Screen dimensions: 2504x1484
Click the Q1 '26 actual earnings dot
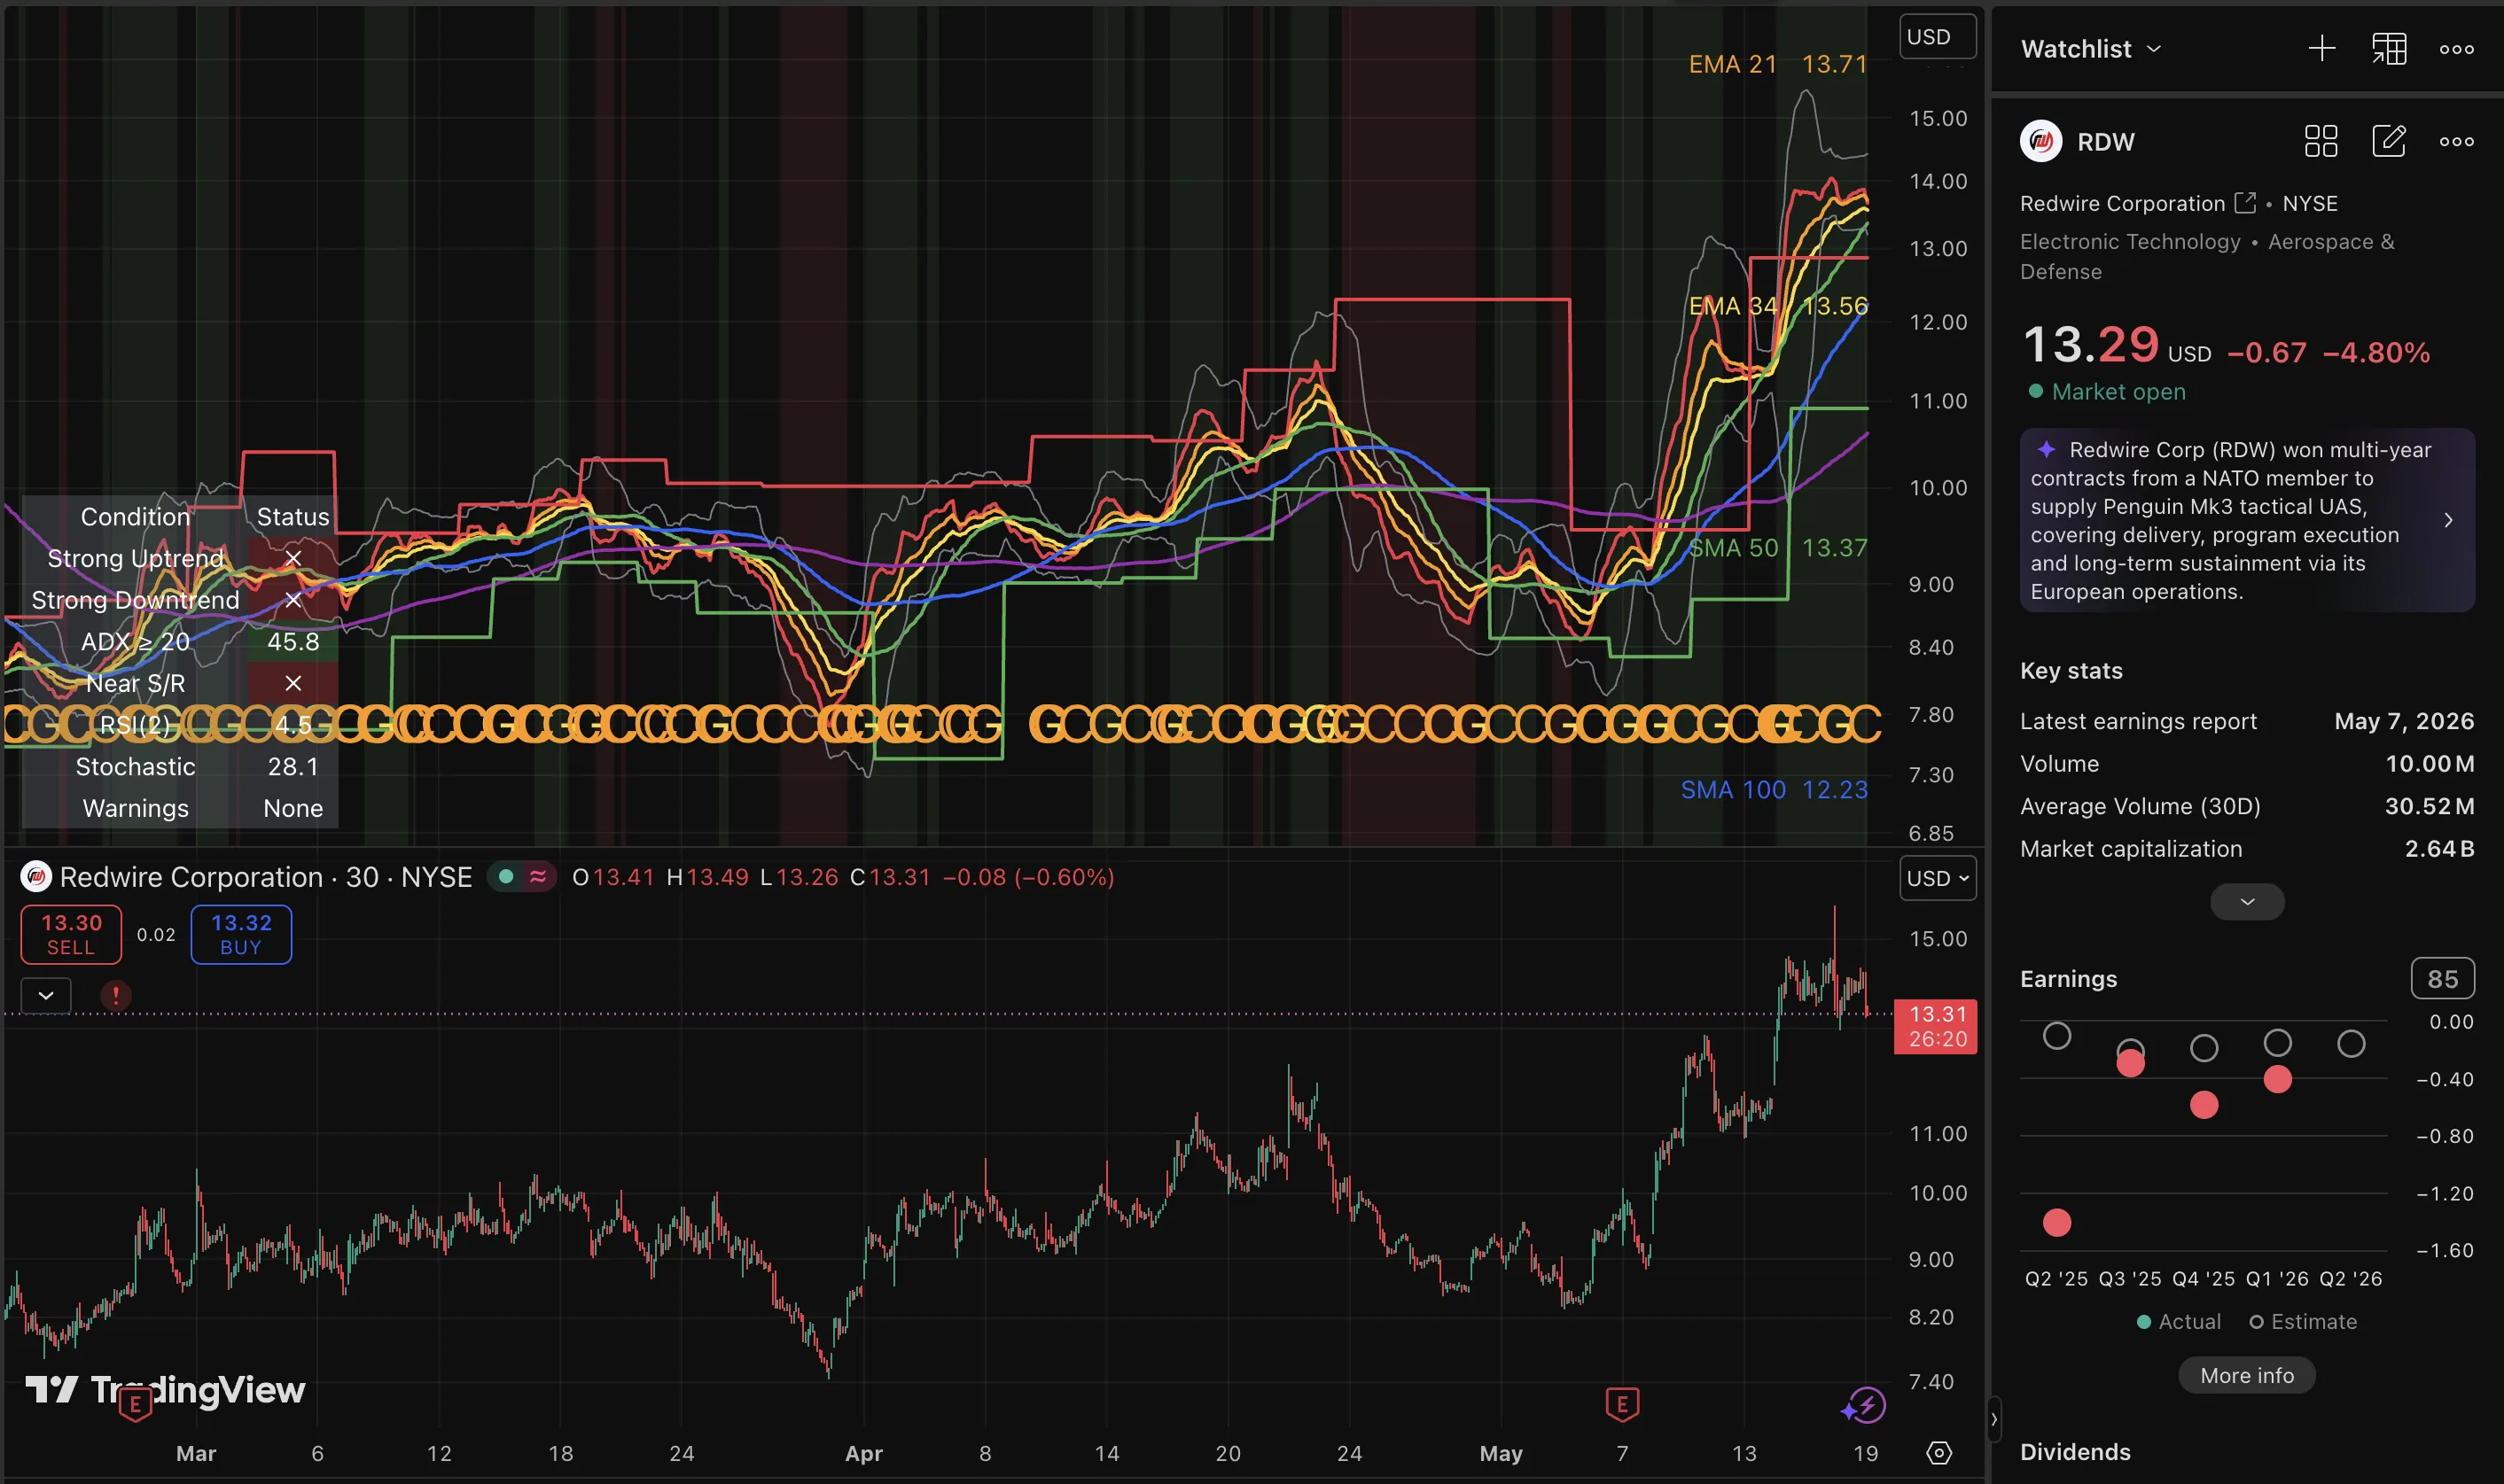click(x=2277, y=1079)
